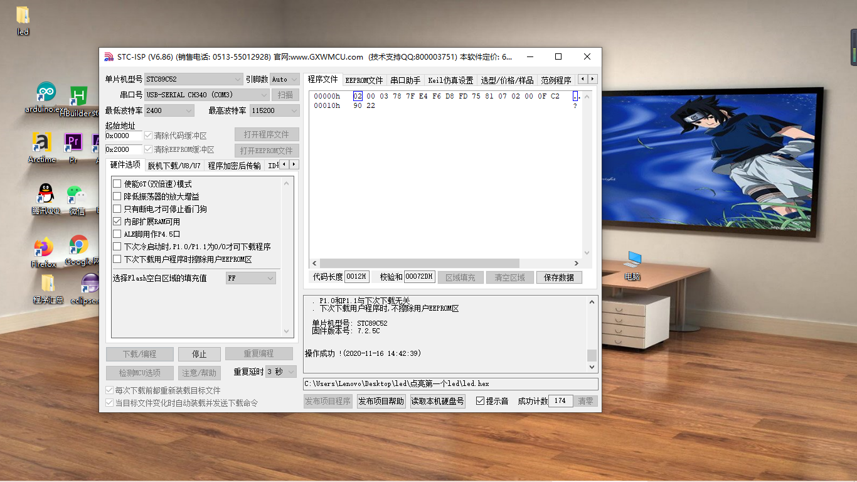
Task: Click 发布项目帮助 button
Action: coord(381,401)
